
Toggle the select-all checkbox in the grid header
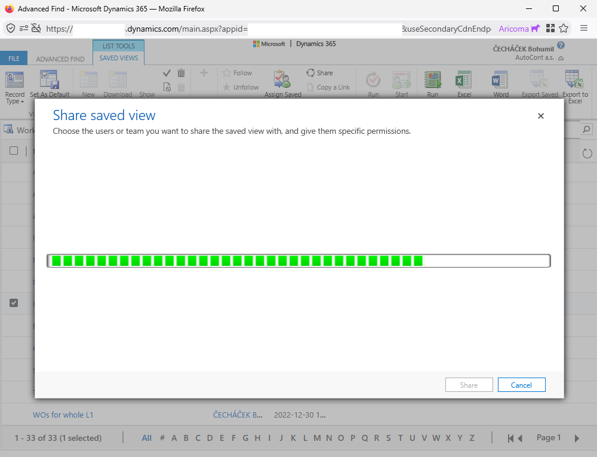[x=14, y=151]
